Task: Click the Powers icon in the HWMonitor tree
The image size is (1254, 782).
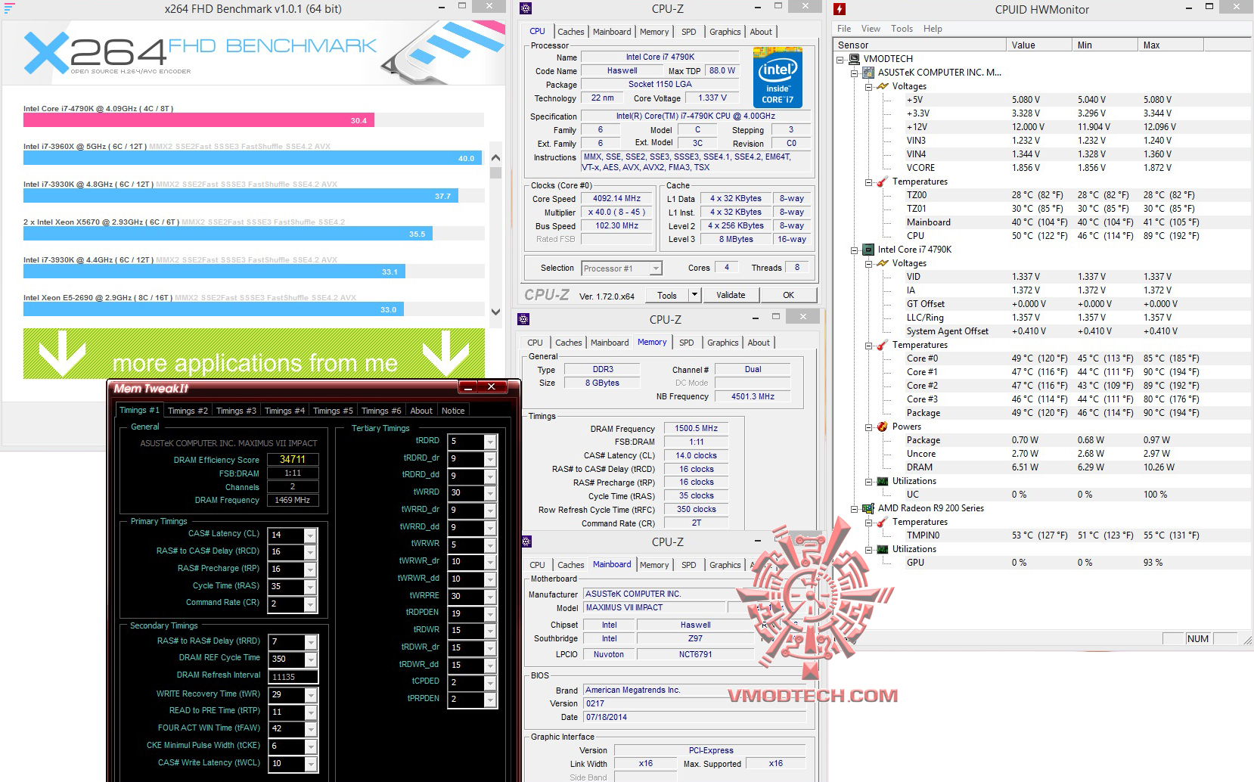Action: (x=882, y=427)
